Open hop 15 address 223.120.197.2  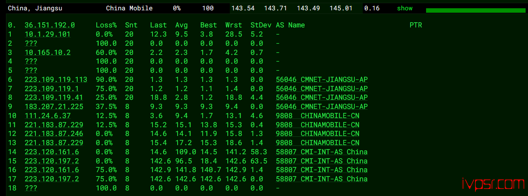(51, 161)
